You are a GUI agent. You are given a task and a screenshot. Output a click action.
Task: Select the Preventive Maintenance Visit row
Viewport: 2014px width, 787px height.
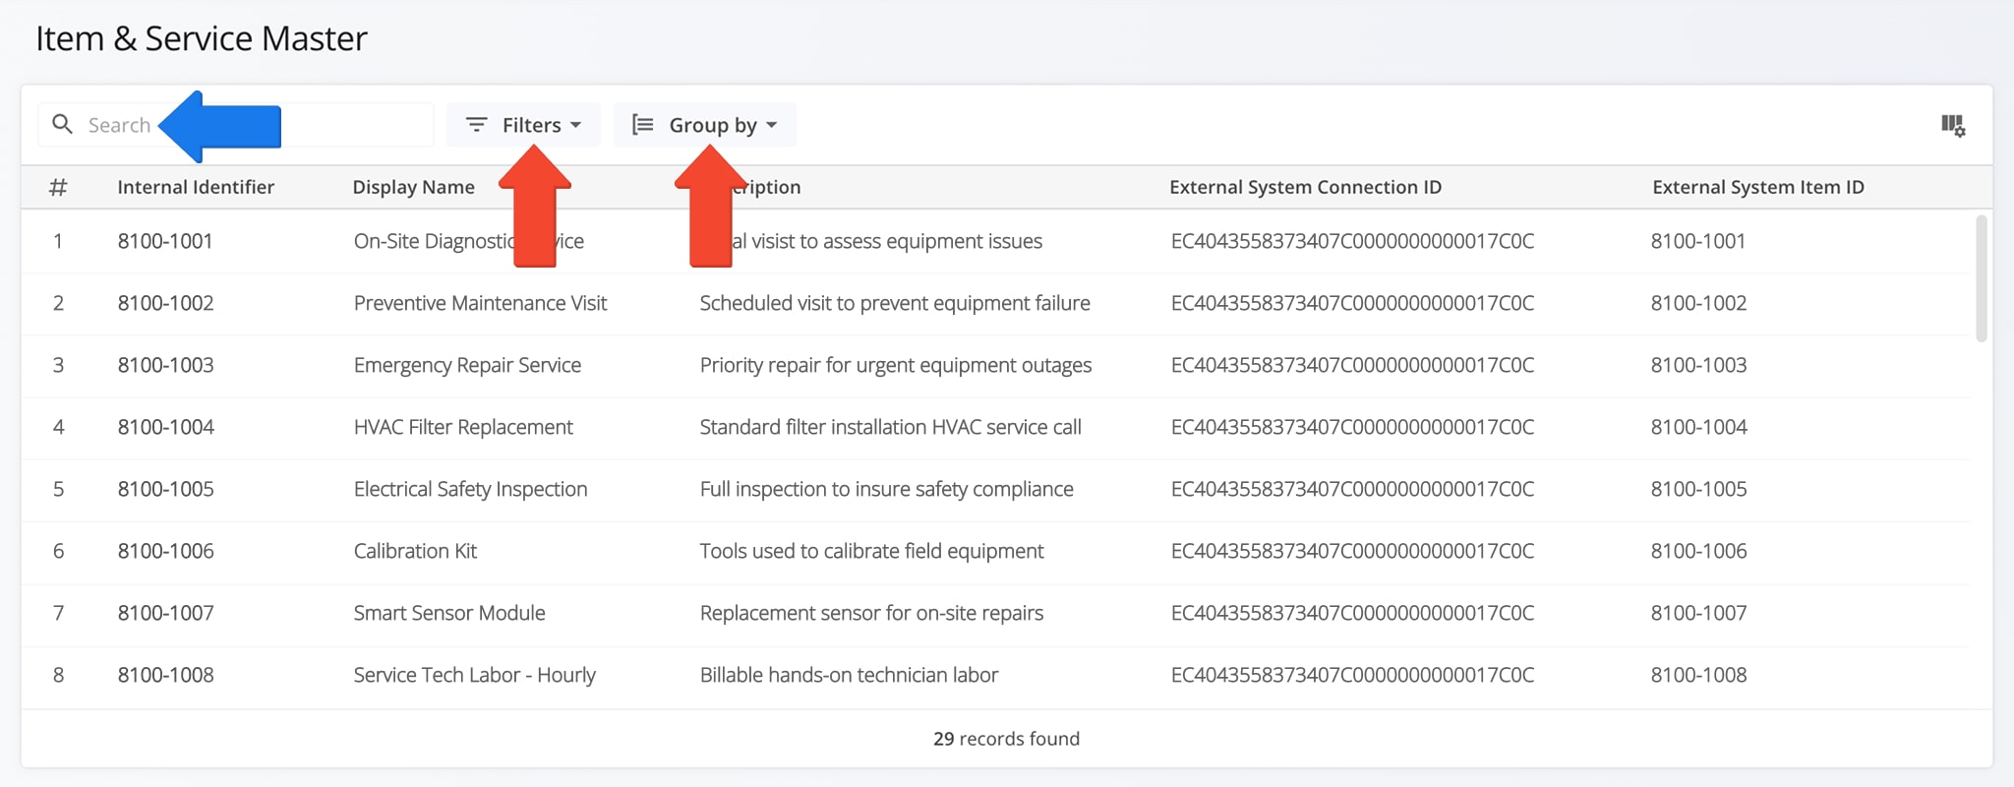480,303
